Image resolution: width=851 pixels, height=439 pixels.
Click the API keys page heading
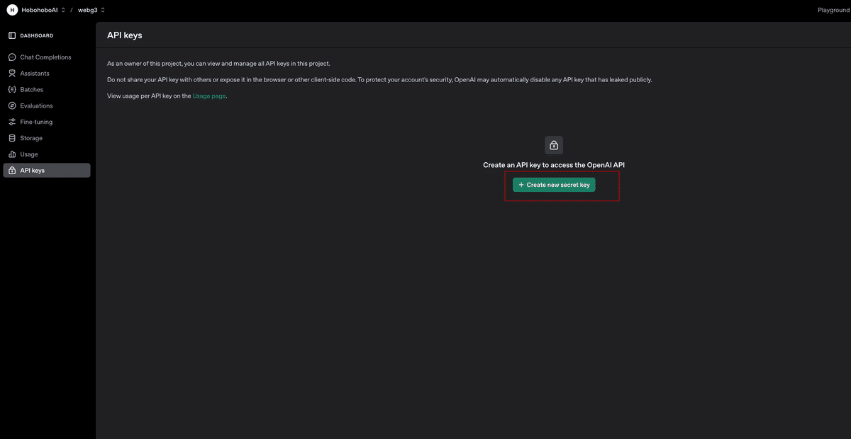[124, 35]
